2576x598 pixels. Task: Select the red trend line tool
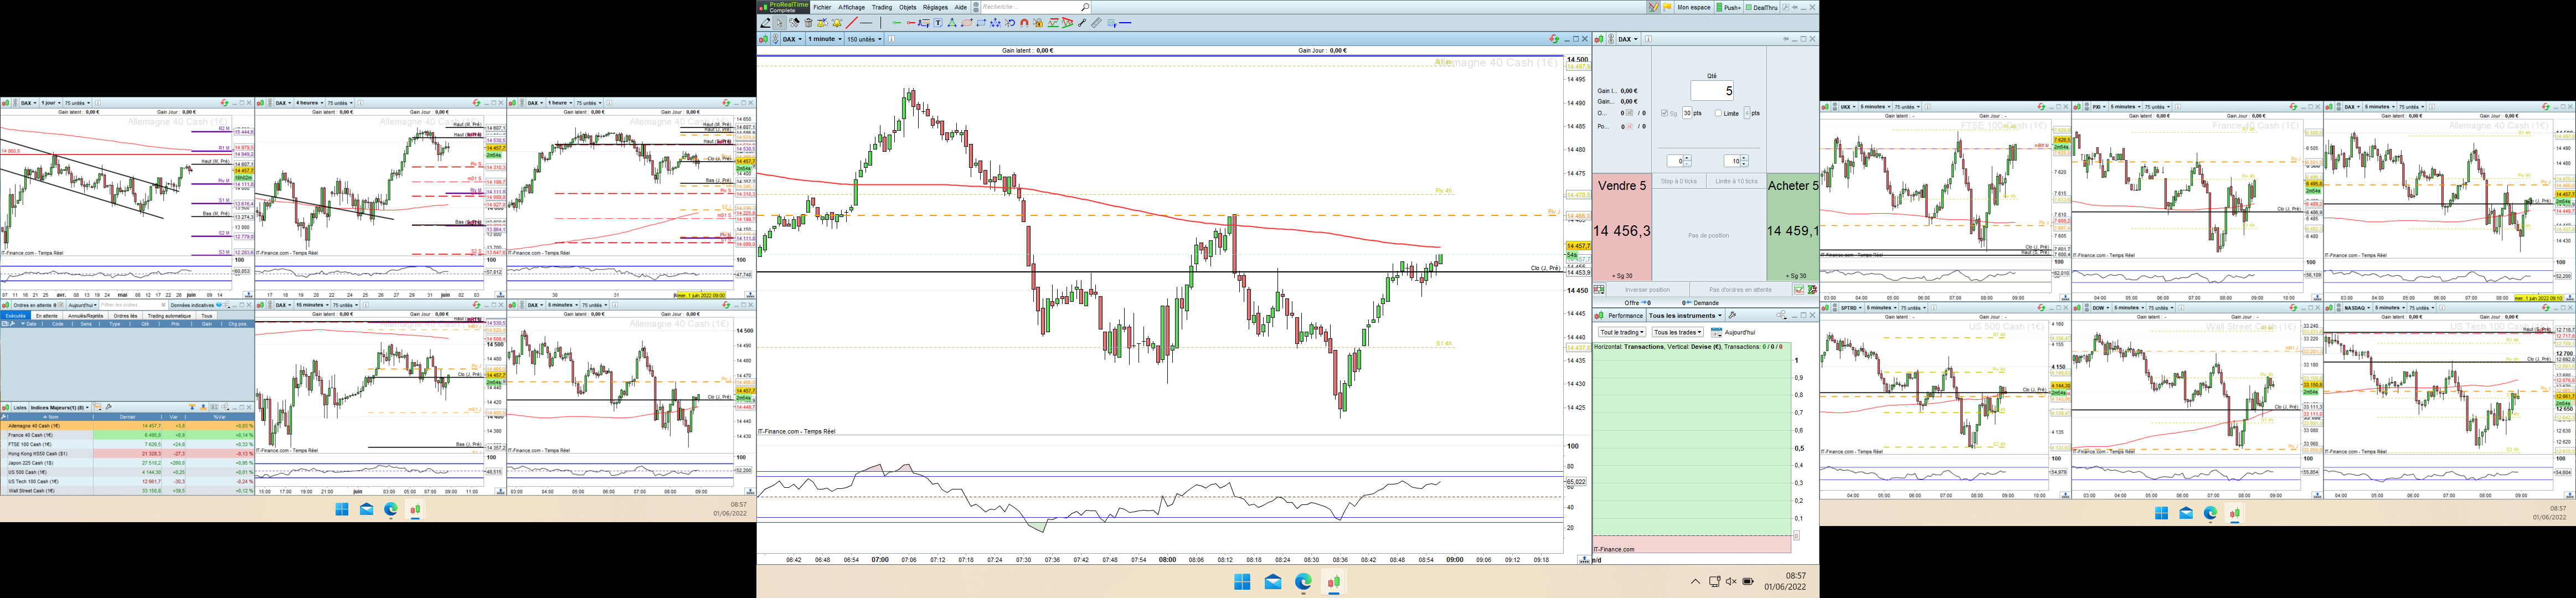852,23
